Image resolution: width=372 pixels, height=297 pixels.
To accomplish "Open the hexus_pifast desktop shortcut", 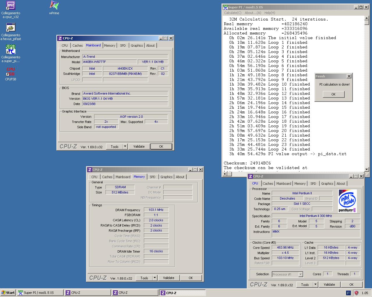I will point(11,32).
